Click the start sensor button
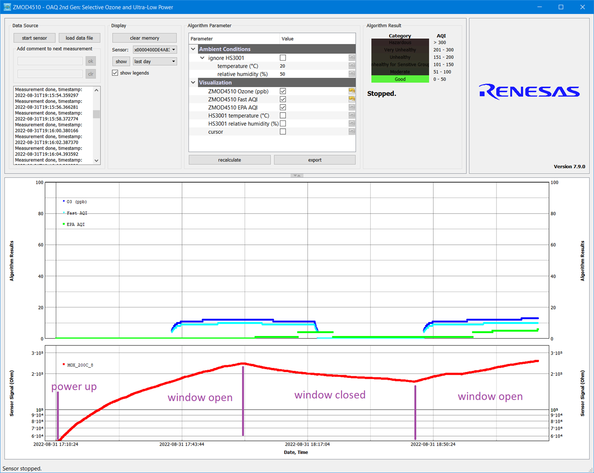 [x=34, y=38]
